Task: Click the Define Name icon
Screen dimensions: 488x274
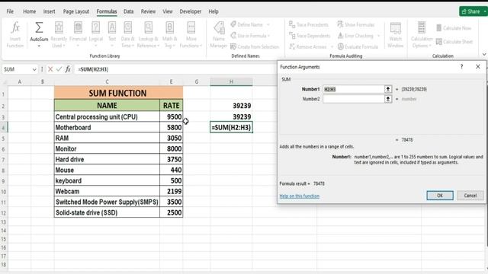Action: point(233,24)
